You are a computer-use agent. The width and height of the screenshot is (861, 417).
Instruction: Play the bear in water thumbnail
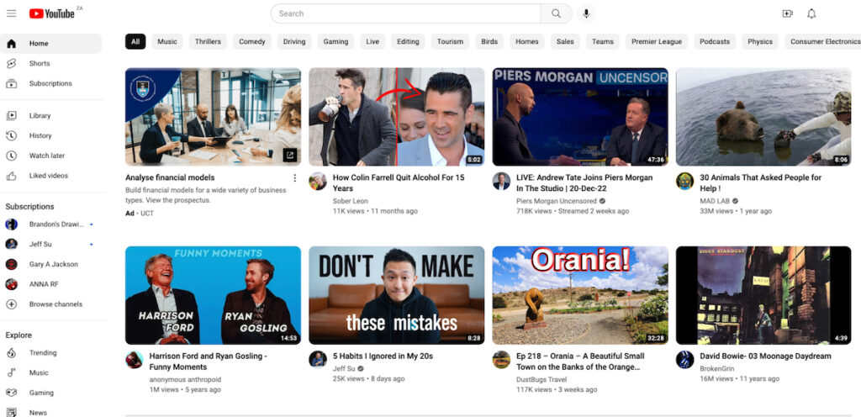click(763, 117)
